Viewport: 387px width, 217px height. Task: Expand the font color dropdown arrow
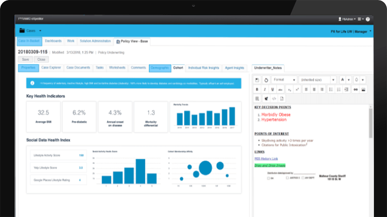click(x=349, y=80)
